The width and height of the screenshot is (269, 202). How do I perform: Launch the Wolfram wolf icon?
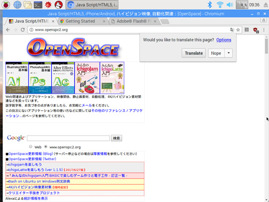59,5
